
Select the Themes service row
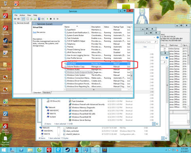click(97, 47)
